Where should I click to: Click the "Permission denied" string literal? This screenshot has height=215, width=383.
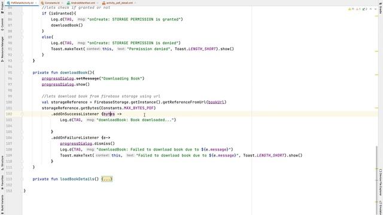tap(149, 49)
